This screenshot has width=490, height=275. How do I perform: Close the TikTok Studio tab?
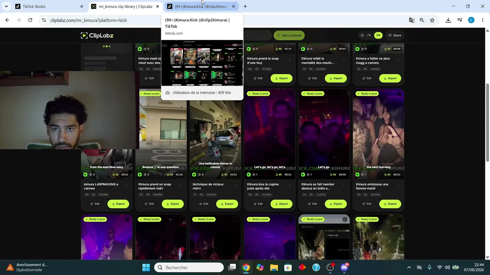tap(81, 6)
